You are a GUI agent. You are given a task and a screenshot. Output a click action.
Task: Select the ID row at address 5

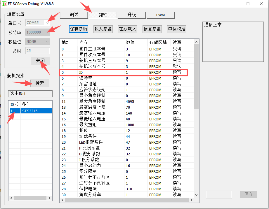[123, 72]
